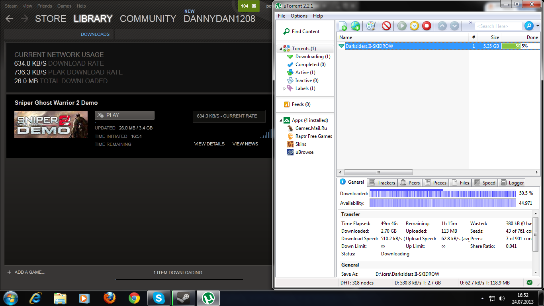Select the Inactive (0) filter
This screenshot has width=544, height=306.
(307, 80)
